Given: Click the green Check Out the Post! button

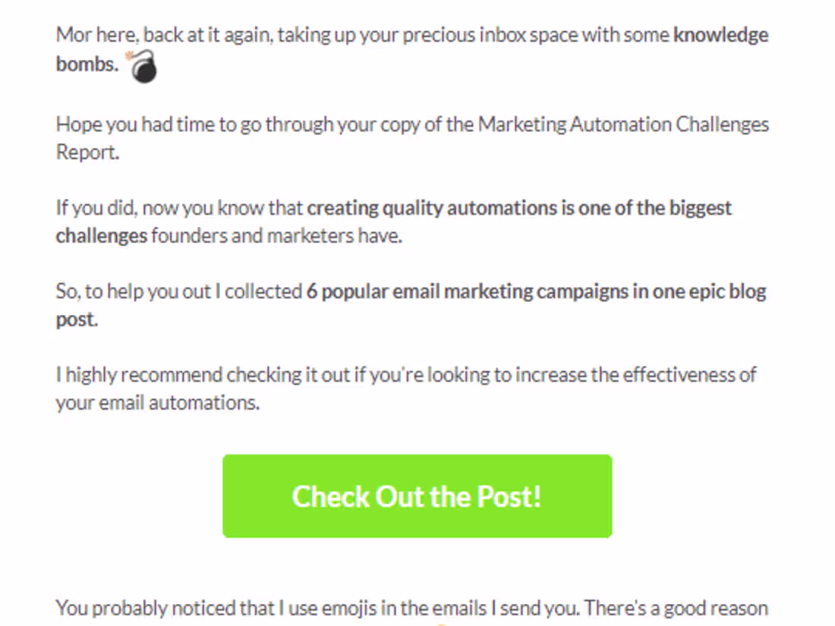Looking at the screenshot, I should coord(416,496).
